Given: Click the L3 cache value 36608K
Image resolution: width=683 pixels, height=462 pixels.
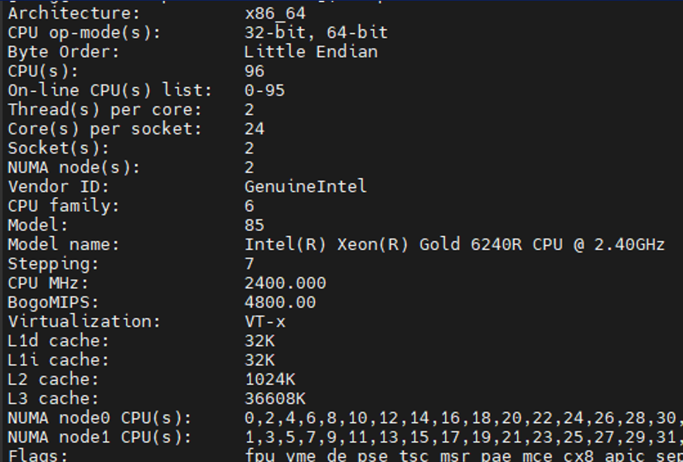Looking at the screenshot, I should tap(275, 398).
